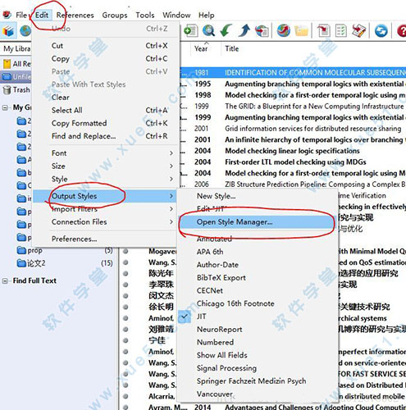Click the Sync Library blue arrows icon
The width and height of the screenshot is (406, 410).
click(381, 30)
